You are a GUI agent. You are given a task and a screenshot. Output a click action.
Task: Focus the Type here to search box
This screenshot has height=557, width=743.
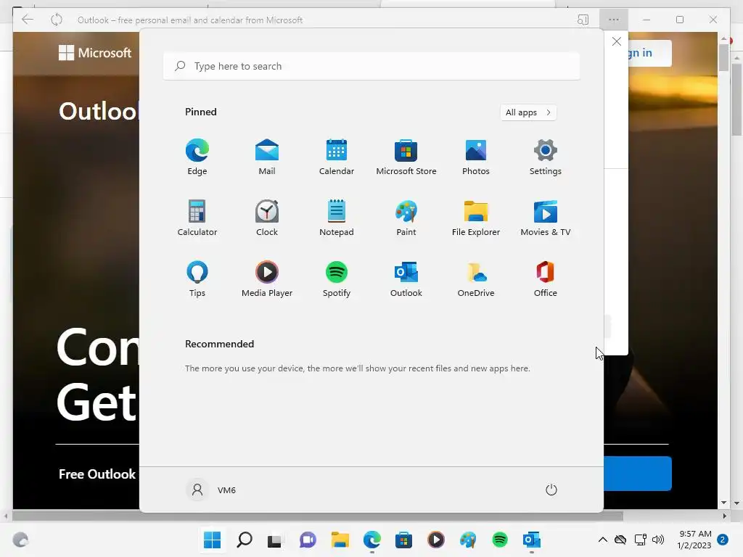point(371,66)
